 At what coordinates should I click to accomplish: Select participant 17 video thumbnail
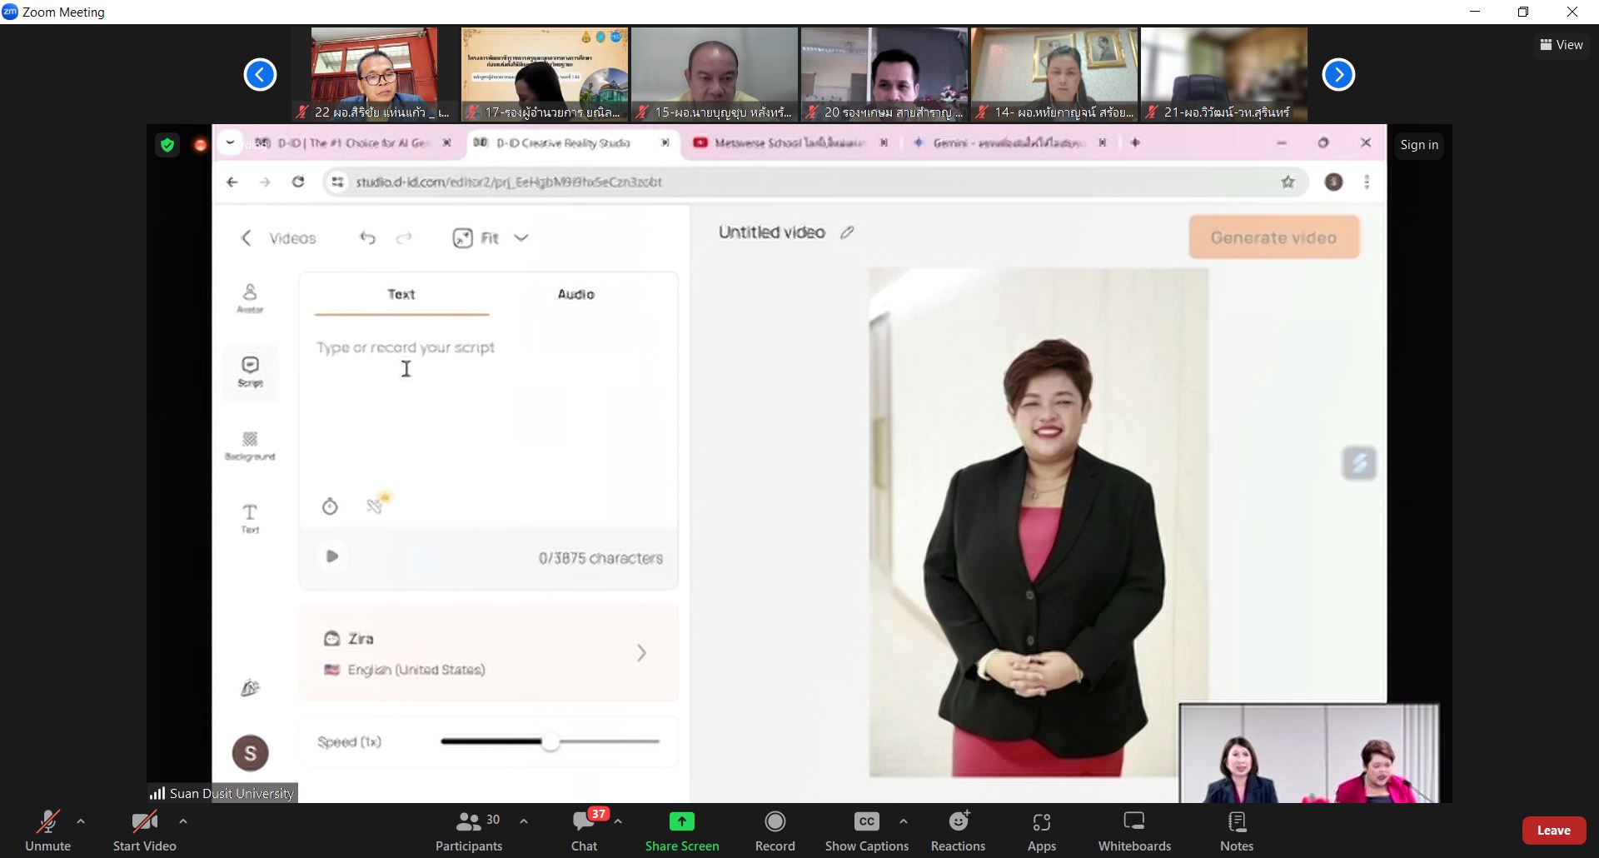545,74
